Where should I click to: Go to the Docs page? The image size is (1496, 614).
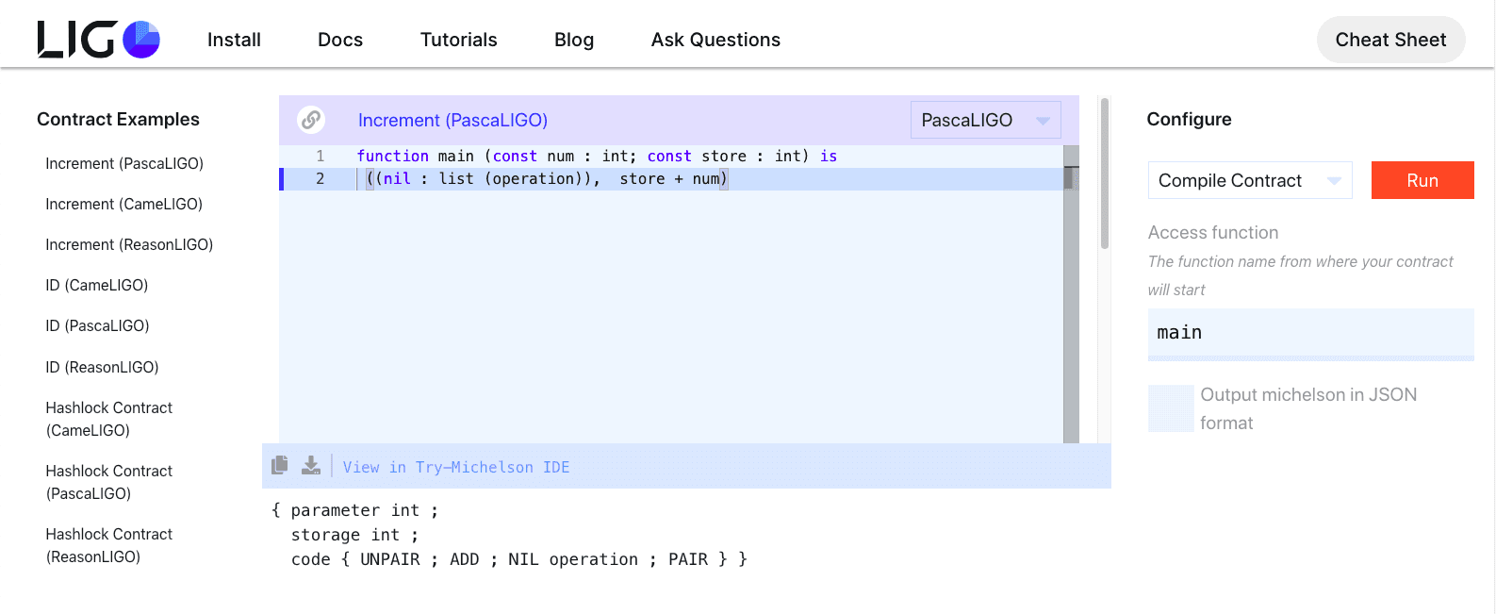(340, 40)
